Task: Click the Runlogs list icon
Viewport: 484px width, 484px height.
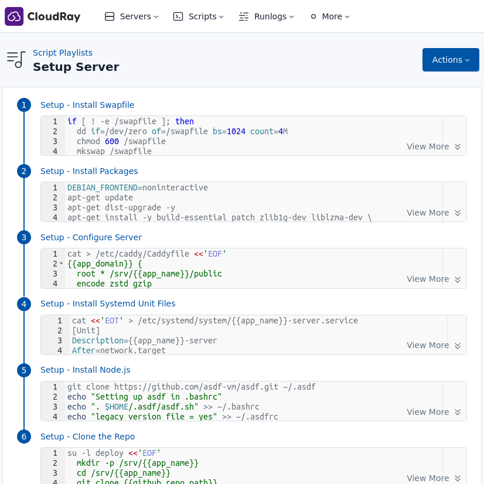Action: pos(244,16)
